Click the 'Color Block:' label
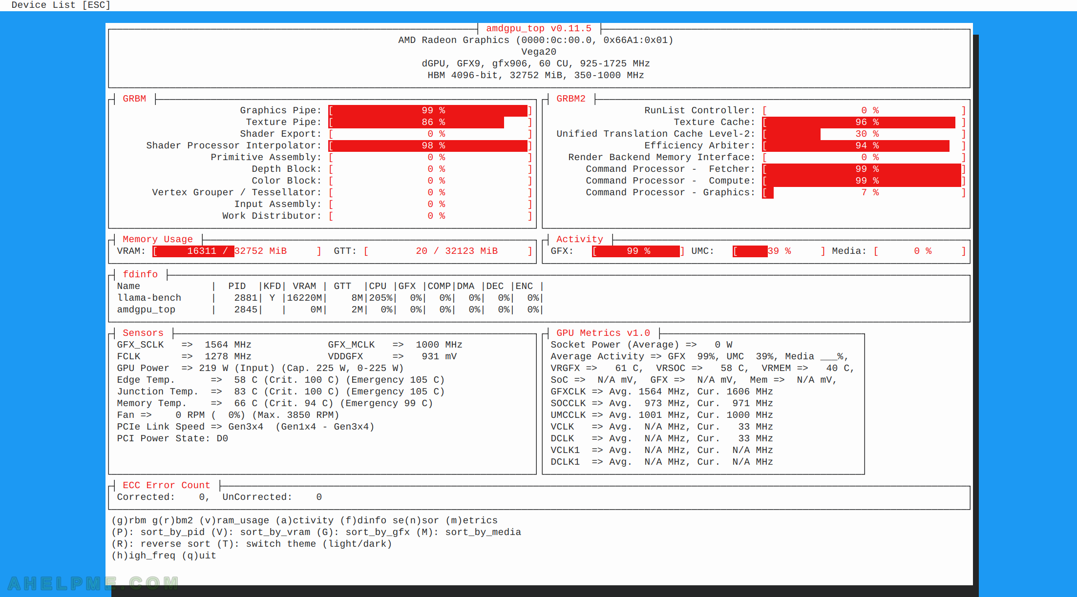This screenshot has width=1077, height=597. (x=287, y=181)
